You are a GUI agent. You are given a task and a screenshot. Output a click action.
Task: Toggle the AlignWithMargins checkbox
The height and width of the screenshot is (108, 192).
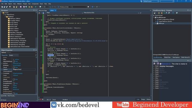click(14, 61)
